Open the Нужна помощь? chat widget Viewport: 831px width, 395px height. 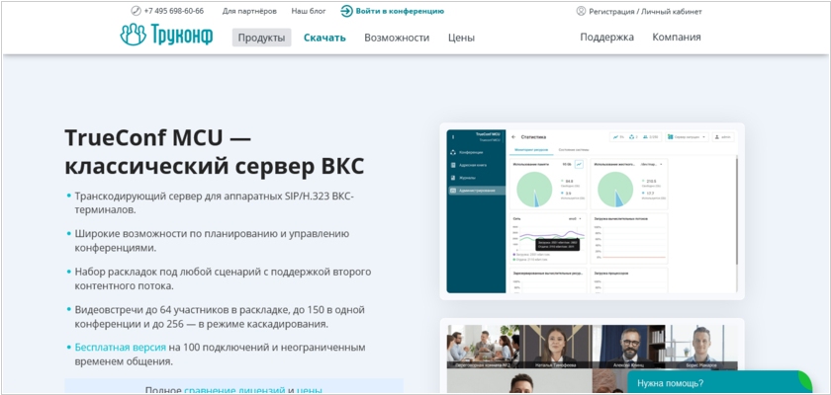[719, 383]
